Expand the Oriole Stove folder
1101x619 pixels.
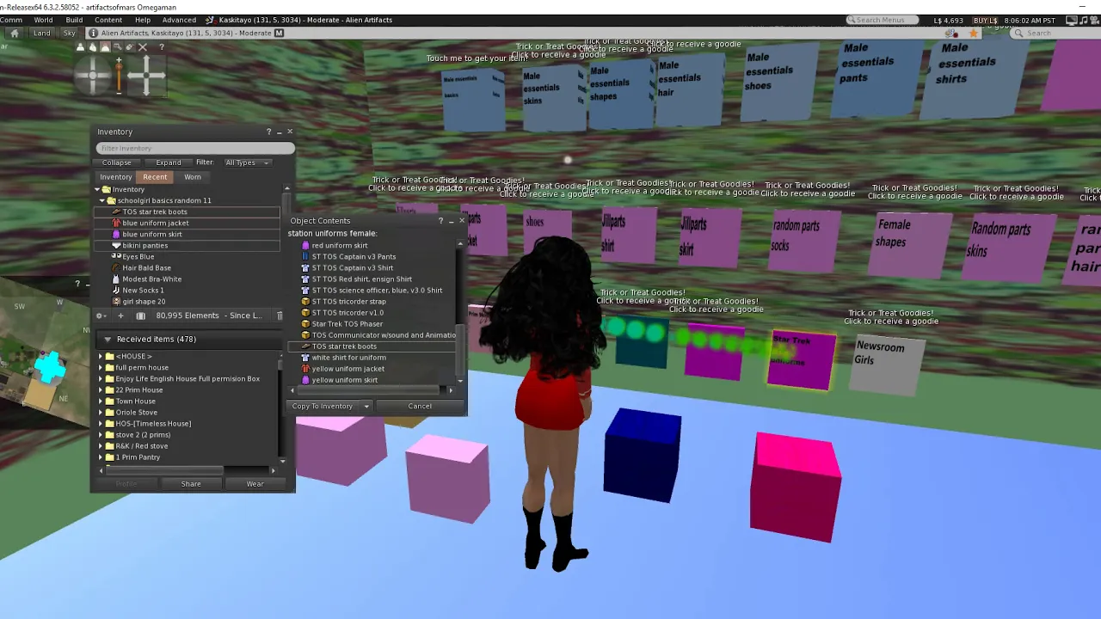(100, 413)
